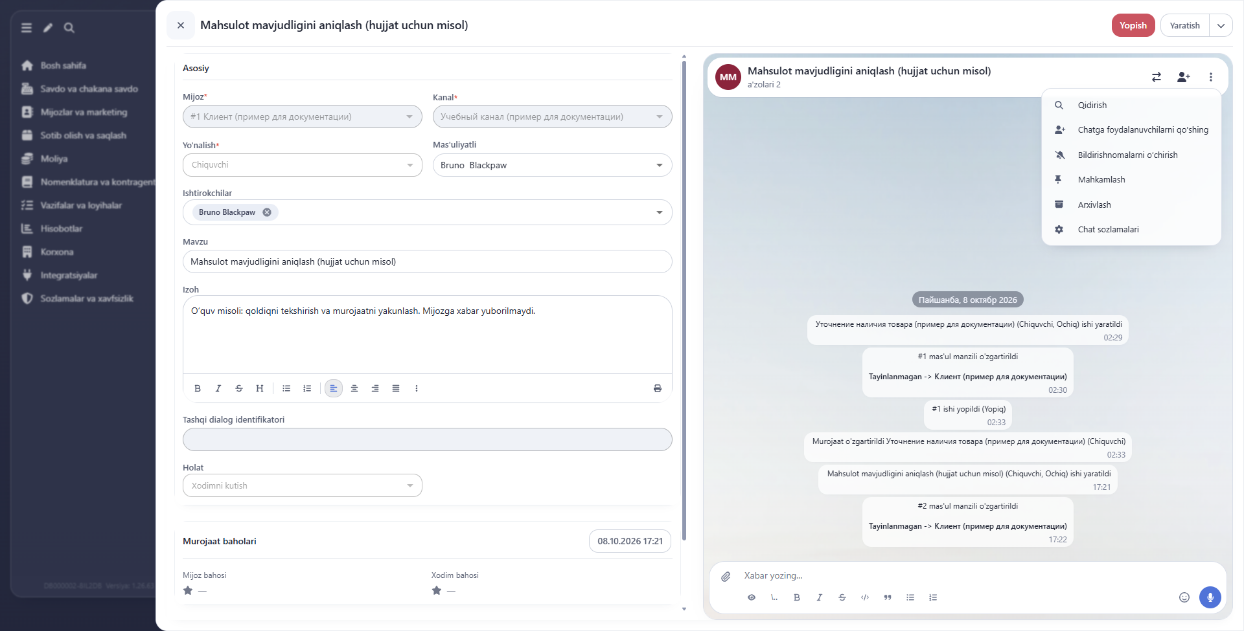Toggle justify alignment in Izoh editor
Viewport: 1244px width, 631px height.
point(396,388)
